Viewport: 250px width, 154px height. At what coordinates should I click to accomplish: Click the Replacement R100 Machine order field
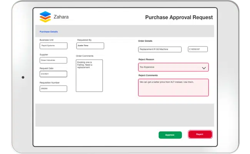coord(160,49)
